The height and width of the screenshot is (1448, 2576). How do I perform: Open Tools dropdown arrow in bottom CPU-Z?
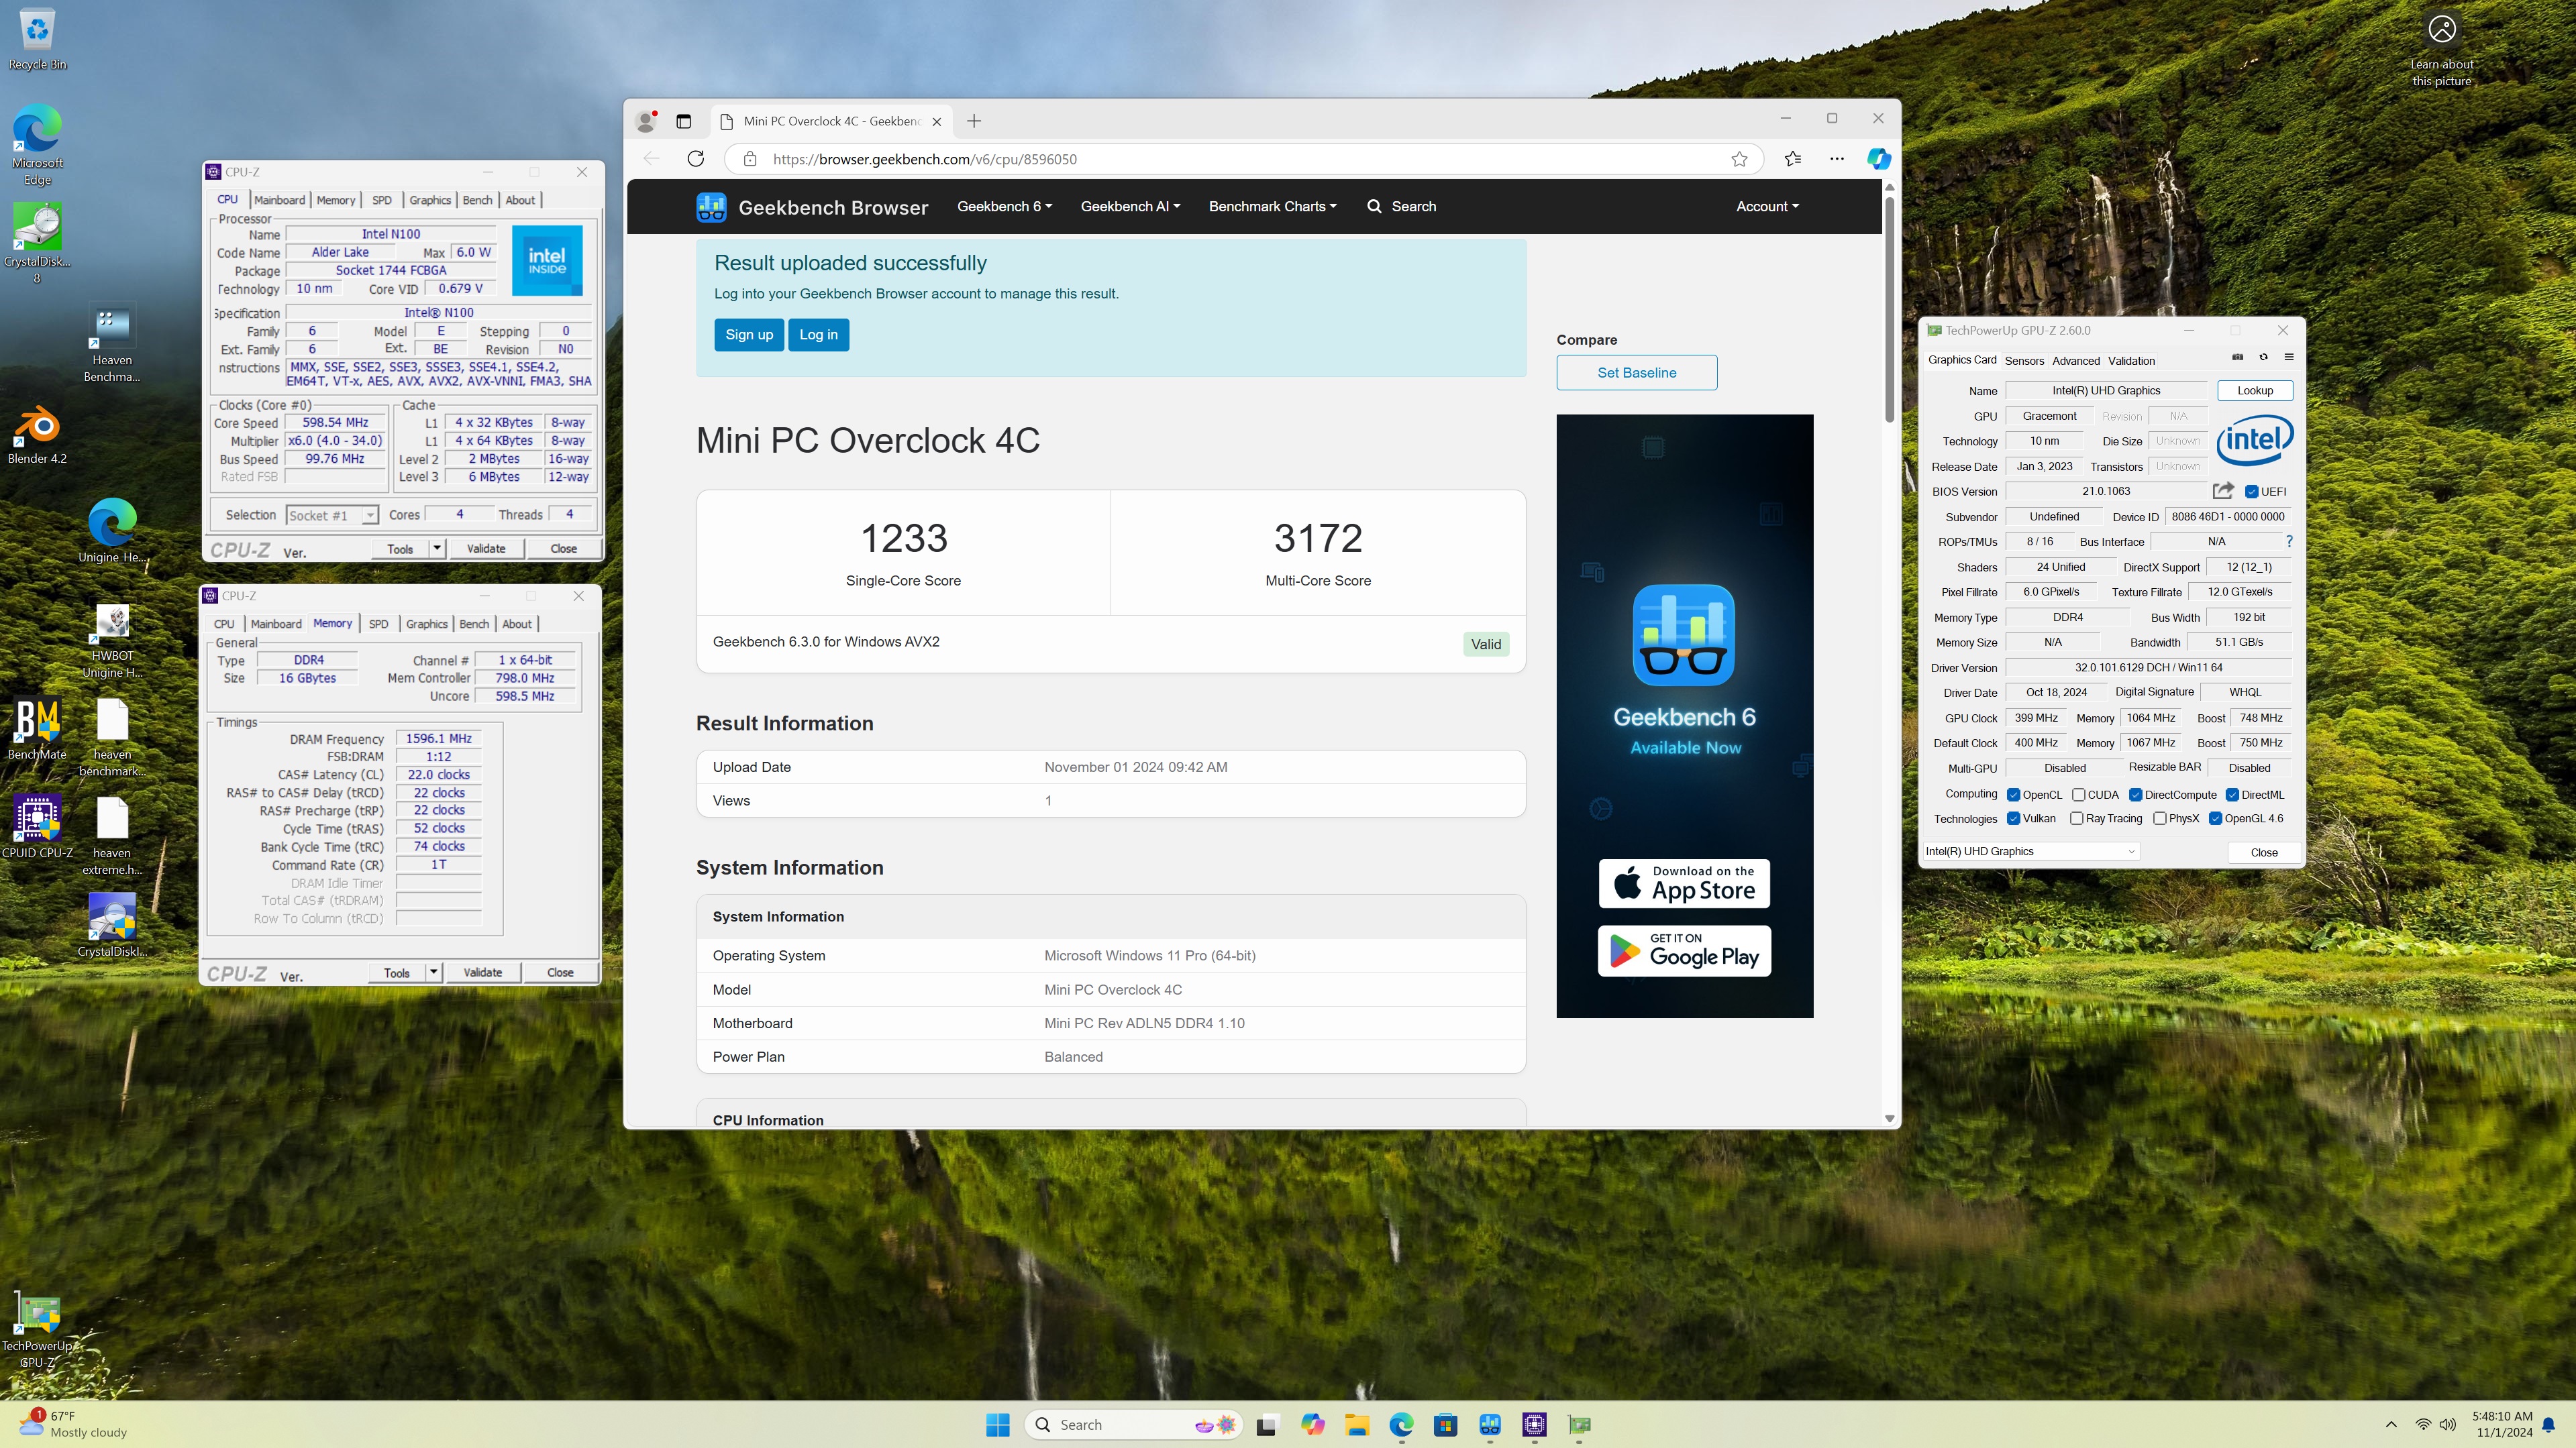433,972
